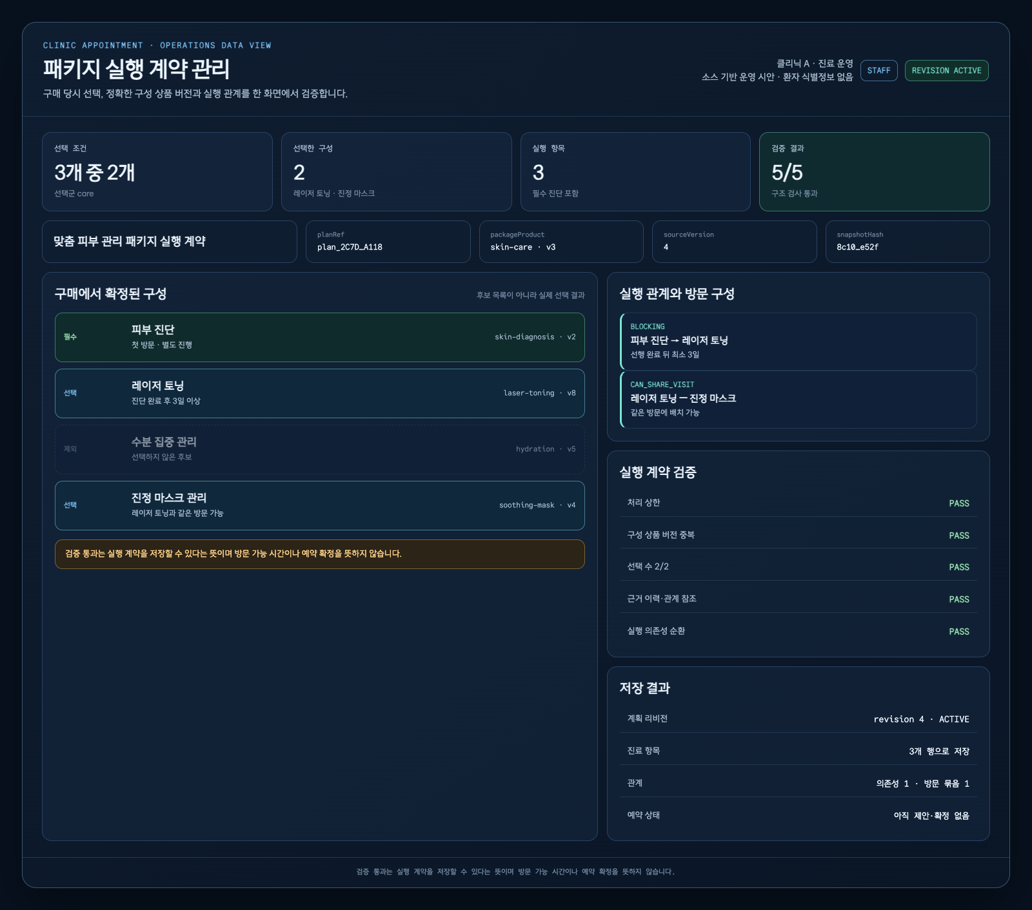This screenshot has width=1032, height=910.
Task: Click the 실행 관계와 방문 구성 heading
Action: click(x=677, y=294)
